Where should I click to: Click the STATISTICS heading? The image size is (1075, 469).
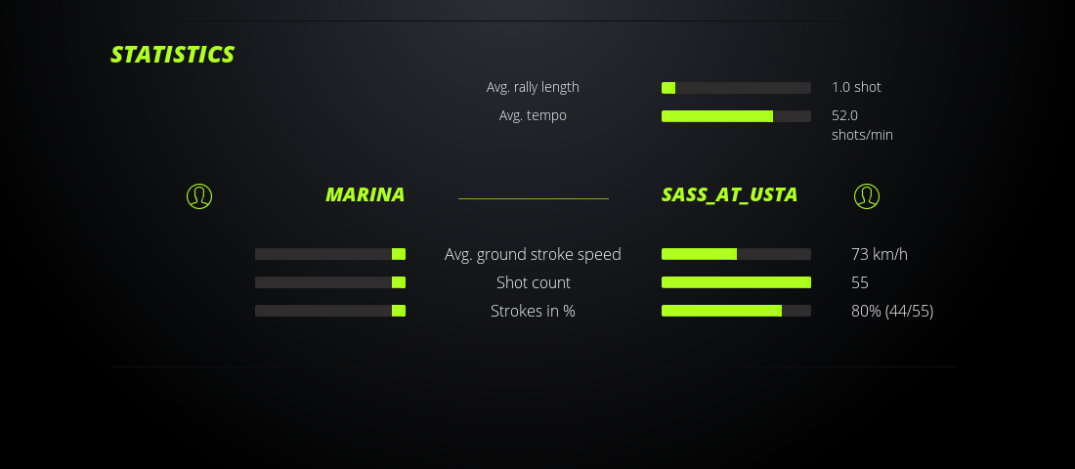173,55
